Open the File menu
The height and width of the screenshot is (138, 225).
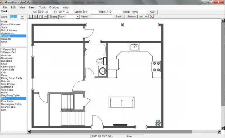[5, 7]
